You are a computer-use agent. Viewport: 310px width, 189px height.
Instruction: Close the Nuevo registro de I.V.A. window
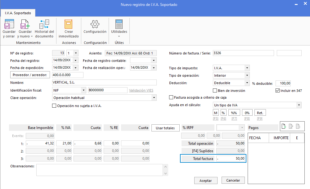click(x=305, y=4)
